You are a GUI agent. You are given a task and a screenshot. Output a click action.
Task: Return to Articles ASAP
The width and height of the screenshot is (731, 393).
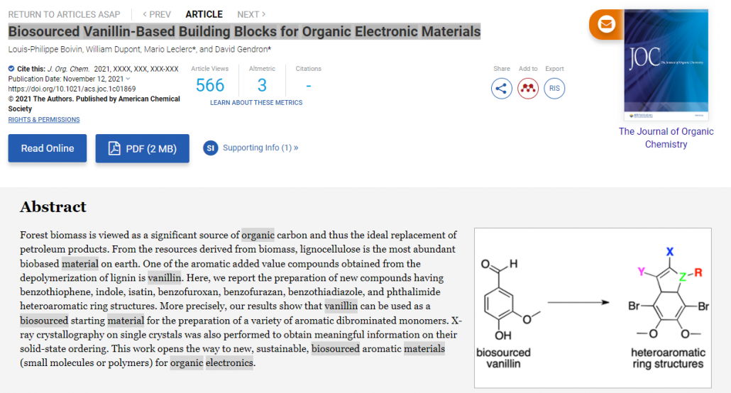point(64,14)
